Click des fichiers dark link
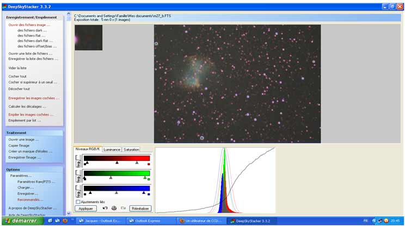The height and width of the screenshot is (226, 405). click(x=32, y=30)
